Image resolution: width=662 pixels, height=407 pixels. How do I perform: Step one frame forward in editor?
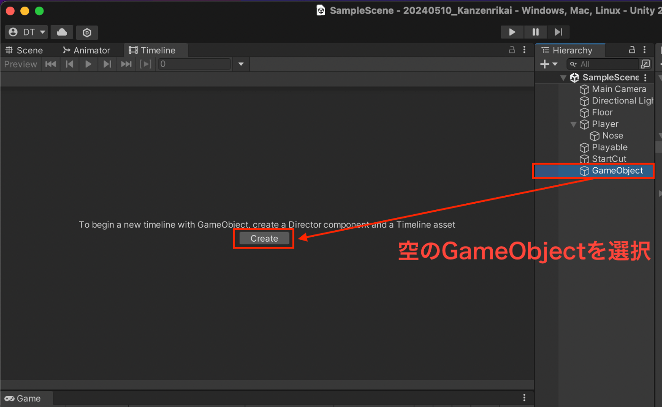pyautogui.click(x=558, y=32)
